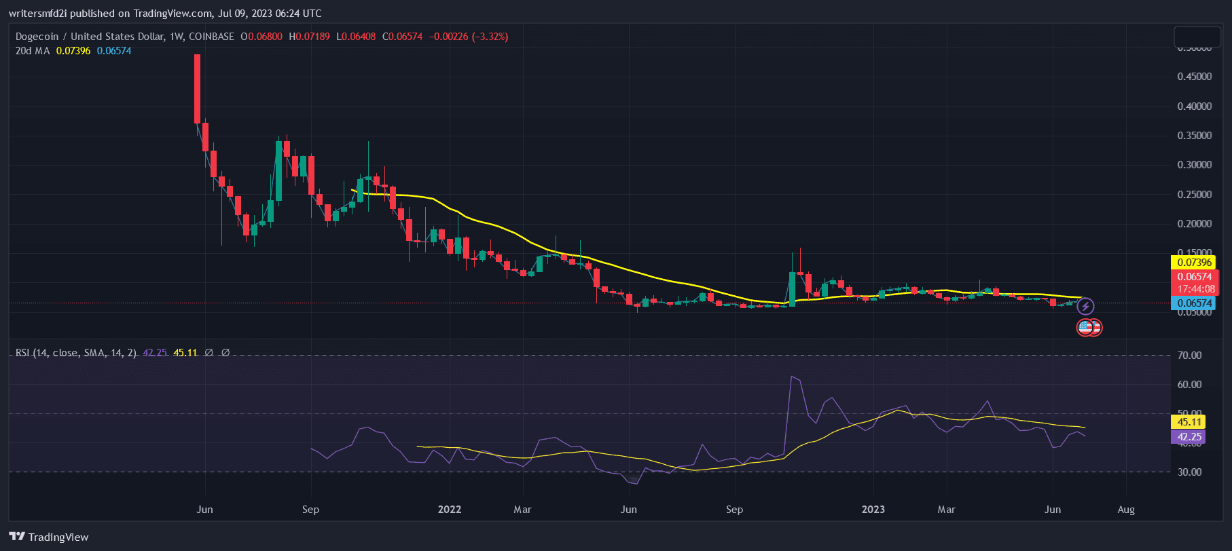Click the empty currency box above price scale
The width and height of the screenshot is (1232, 551).
click(x=1197, y=37)
